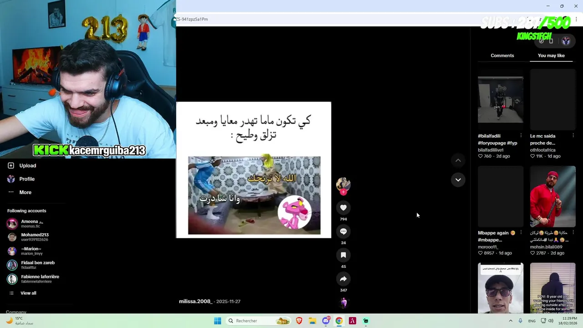Screen dimensions: 583x328
Task: Open the 15°C weather widget
Action: click(20, 321)
